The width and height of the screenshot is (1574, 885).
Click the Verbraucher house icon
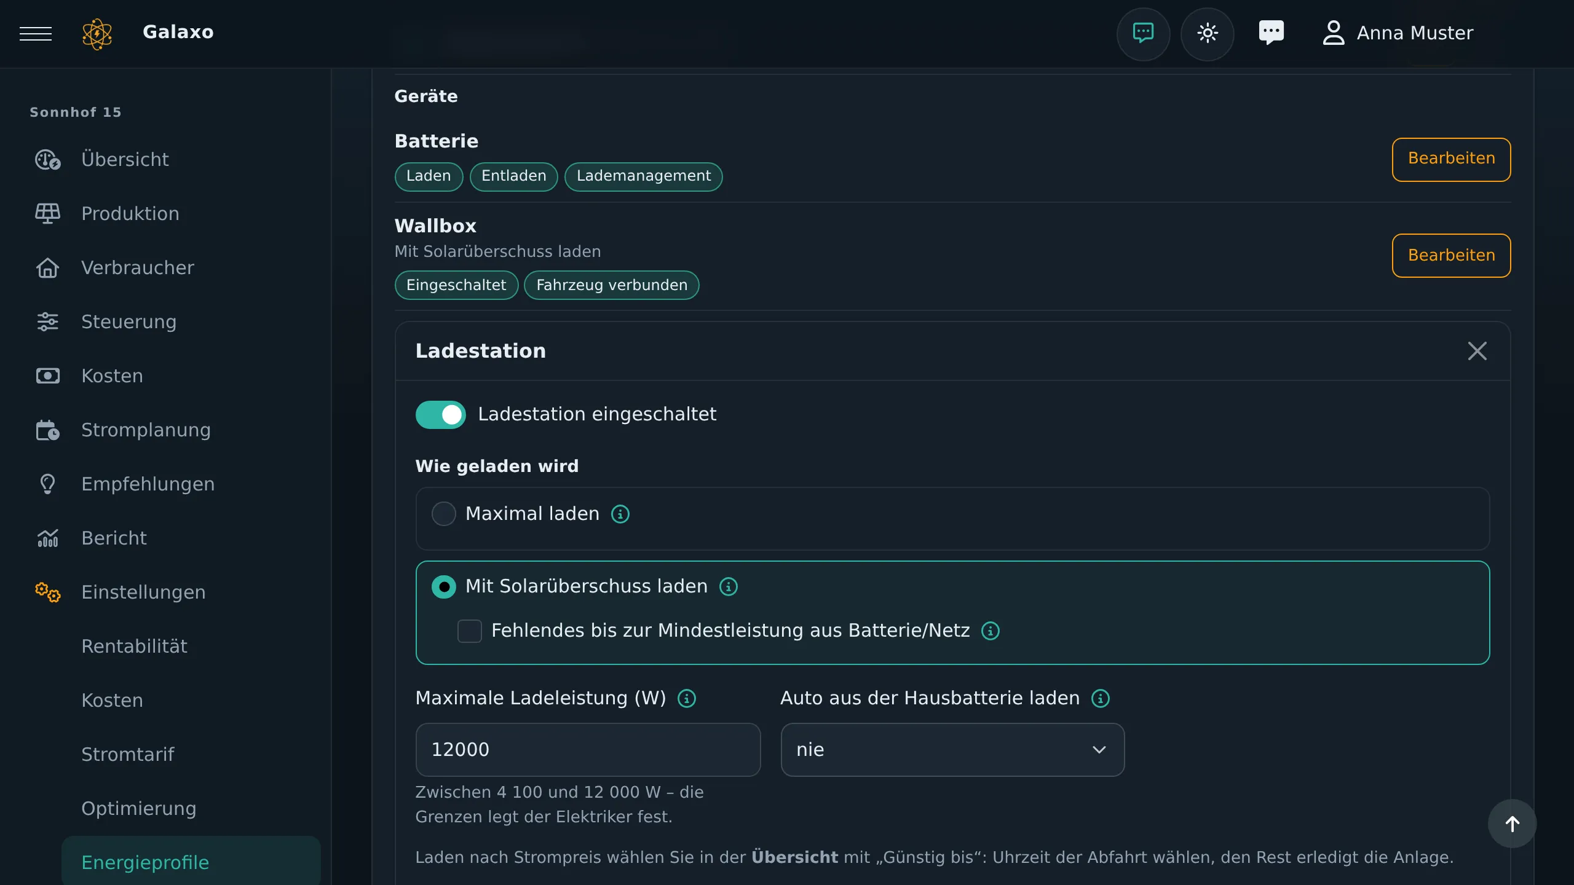[x=47, y=268]
